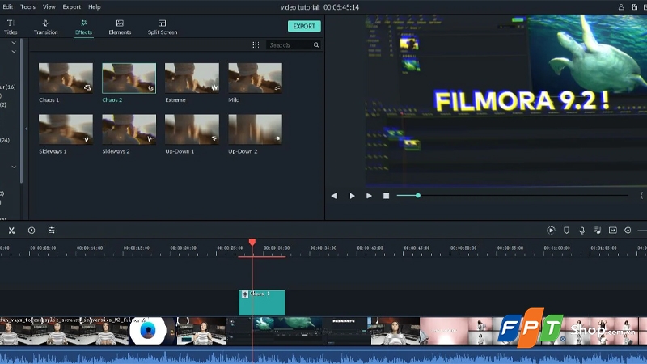Open the Transition tab

(x=46, y=27)
